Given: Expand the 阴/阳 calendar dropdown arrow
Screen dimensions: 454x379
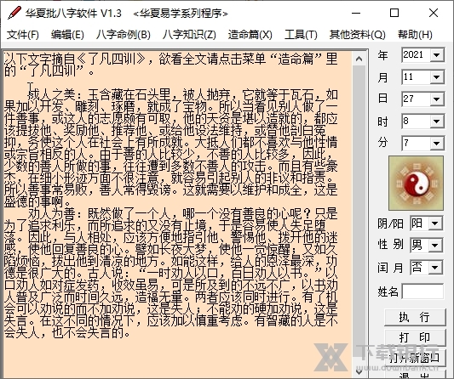Looking at the screenshot, I should 435,223.
